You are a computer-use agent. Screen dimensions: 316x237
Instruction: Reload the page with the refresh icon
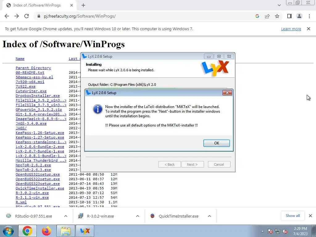(x=27, y=16)
